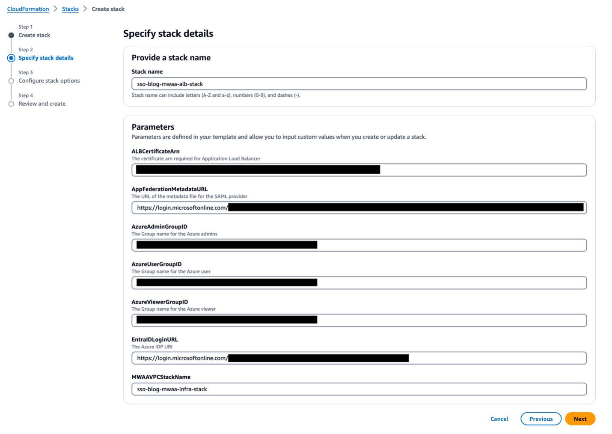This screenshot has height=434, width=612.
Task: Select the EntraIDLoginURL input box
Action: [359, 358]
